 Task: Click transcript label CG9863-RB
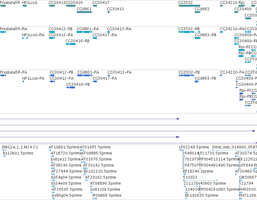205,35
